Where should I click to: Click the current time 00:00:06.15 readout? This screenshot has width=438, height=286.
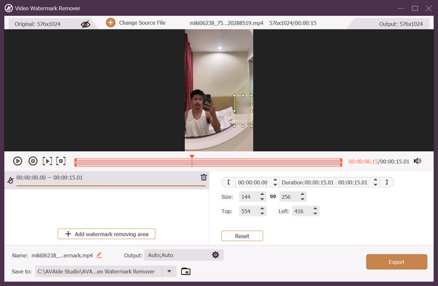tap(363, 162)
